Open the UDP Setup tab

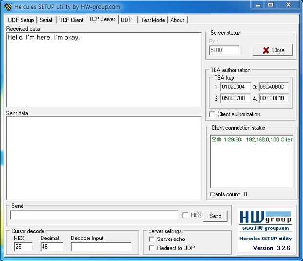21,20
